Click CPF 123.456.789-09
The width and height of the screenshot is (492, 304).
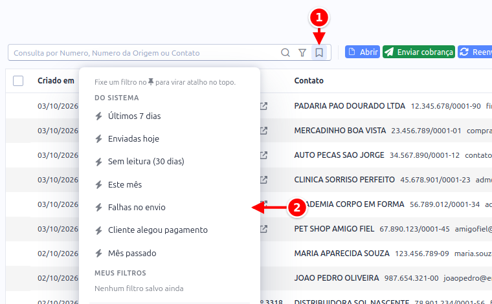click(421, 254)
